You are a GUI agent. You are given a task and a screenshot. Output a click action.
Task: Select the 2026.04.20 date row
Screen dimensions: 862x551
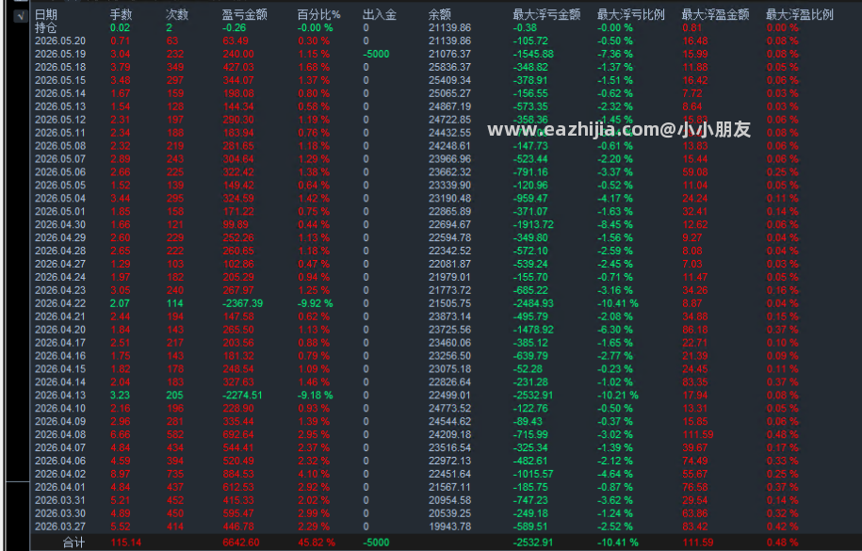tap(60, 330)
